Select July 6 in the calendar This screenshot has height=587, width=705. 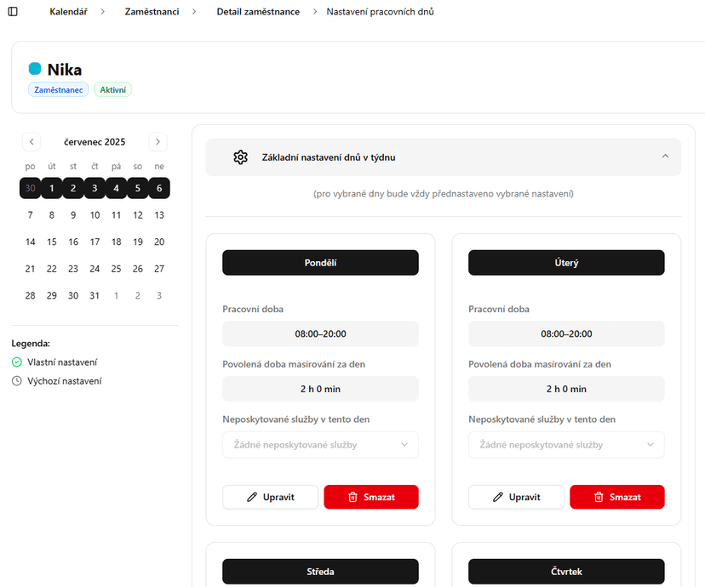[x=159, y=188]
